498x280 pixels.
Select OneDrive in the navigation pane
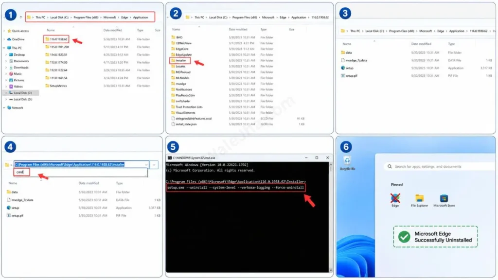[x=16, y=39]
